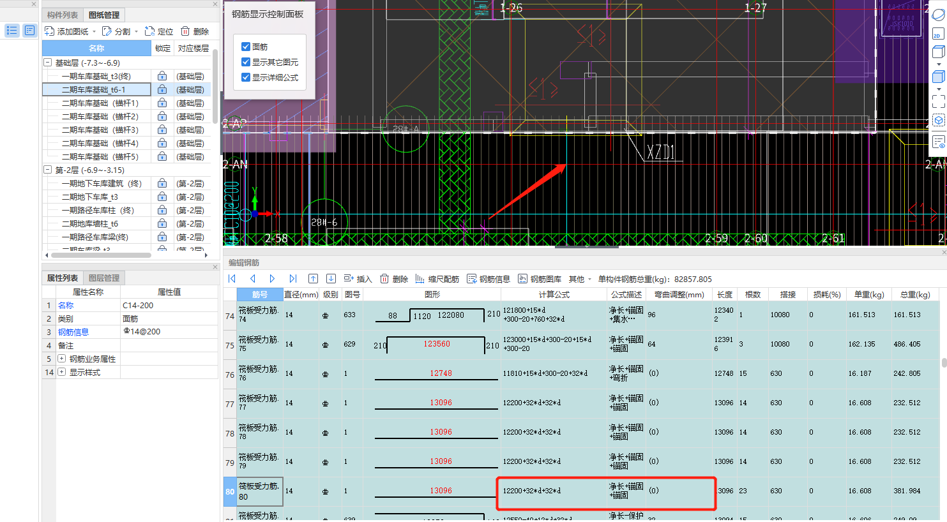This screenshot has height=522, width=947.
Task: Switch to 图纸管理 tab
Action: coord(104,15)
